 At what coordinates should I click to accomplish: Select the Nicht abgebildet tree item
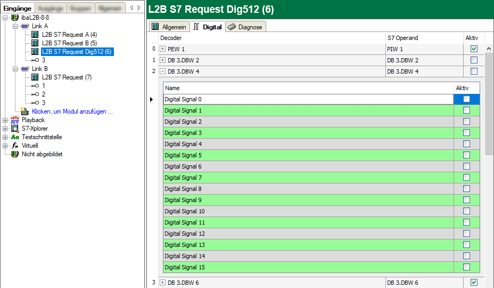point(42,154)
